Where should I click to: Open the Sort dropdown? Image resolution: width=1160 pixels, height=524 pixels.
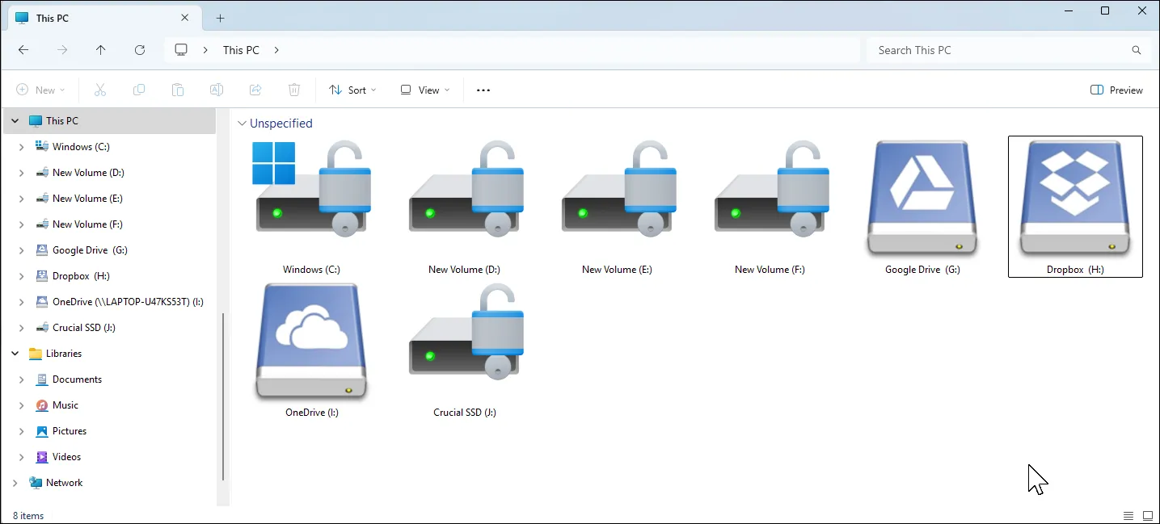(x=352, y=90)
